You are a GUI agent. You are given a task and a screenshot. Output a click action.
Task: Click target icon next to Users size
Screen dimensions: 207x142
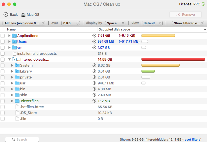pyautogui.click(x=94, y=41)
